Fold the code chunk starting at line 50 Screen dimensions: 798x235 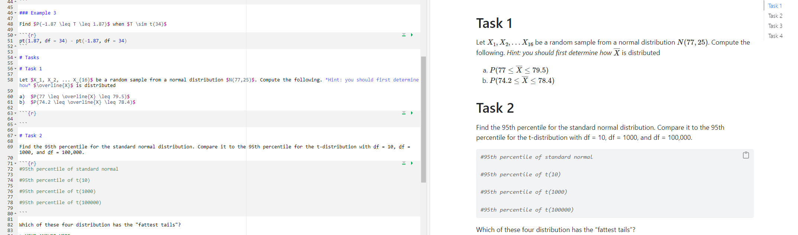pos(15,35)
